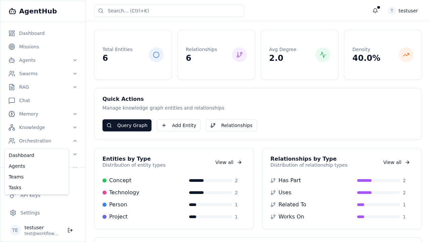Click the relationships branch icon on Relationships card

[x=240, y=55]
